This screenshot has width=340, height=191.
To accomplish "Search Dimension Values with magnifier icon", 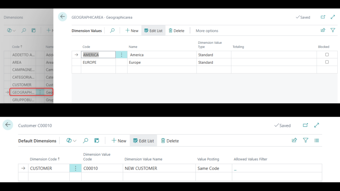I will [112, 31].
